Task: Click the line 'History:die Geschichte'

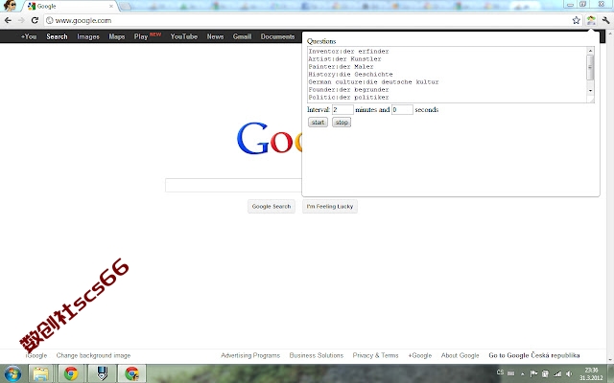Action: [350, 75]
